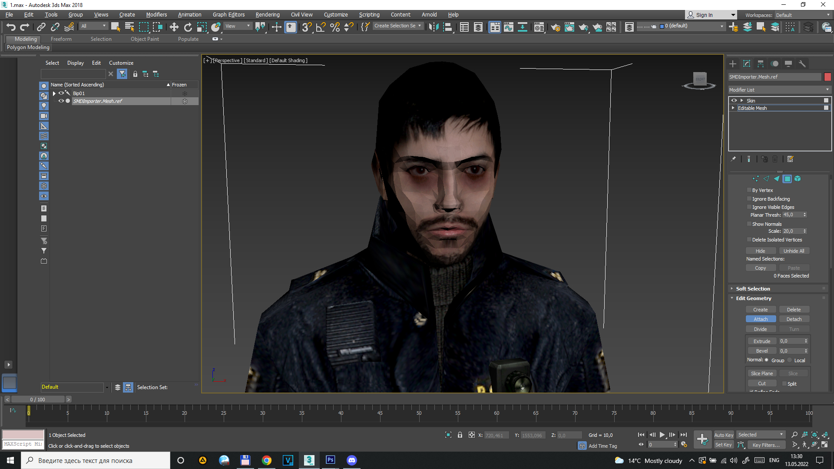This screenshot has height=469, width=834.
Task: Toggle the Percent Snap icon
Action: pos(334,27)
